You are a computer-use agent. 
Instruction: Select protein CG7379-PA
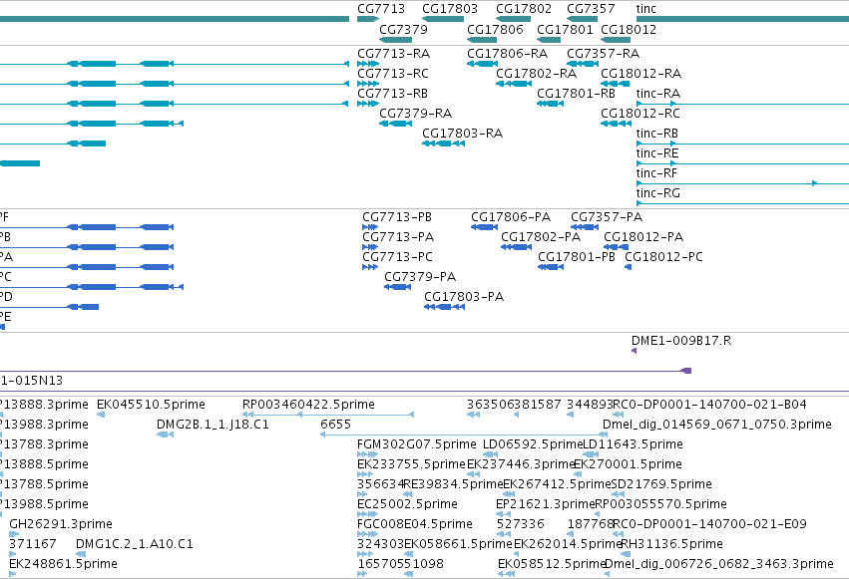coord(397,287)
